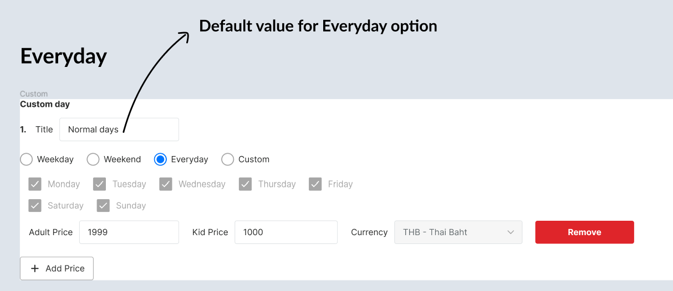This screenshot has height=291, width=673.
Task: Uncheck the Sunday checkbox
Action: coord(103,206)
